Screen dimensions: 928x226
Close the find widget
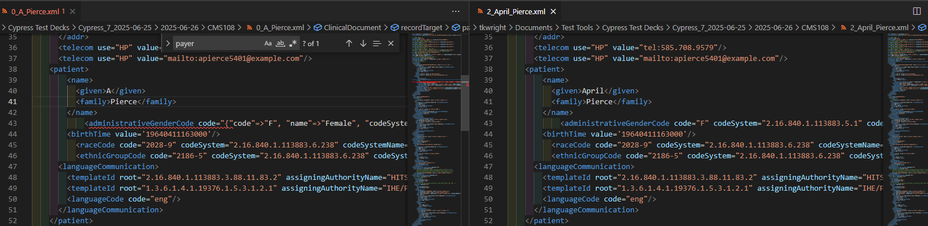click(x=391, y=43)
